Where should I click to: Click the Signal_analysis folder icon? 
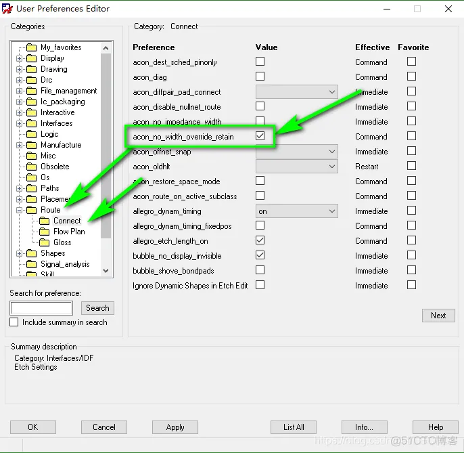(31, 264)
